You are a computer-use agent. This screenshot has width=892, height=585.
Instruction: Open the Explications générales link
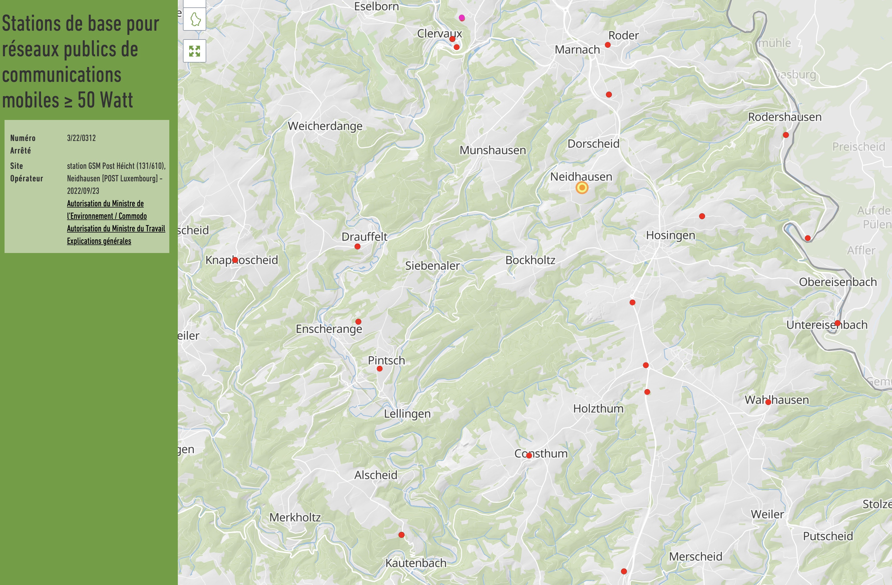click(x=99, y=241)
